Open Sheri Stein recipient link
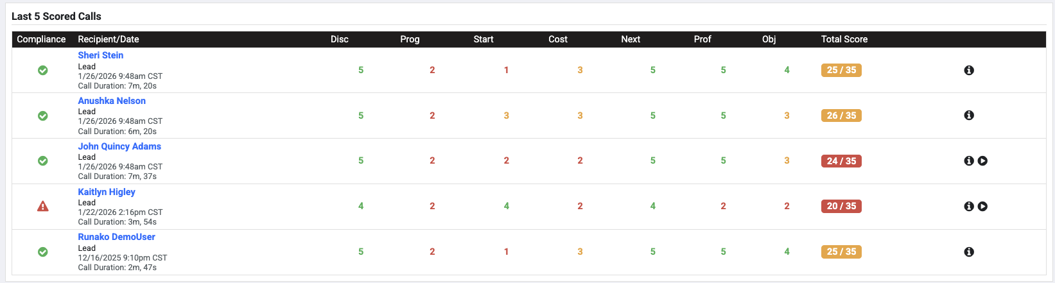 (101, 56)
